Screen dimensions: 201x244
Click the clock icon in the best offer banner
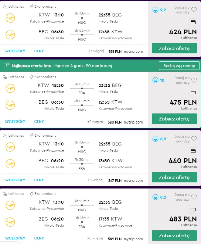[x=6, y=66]
